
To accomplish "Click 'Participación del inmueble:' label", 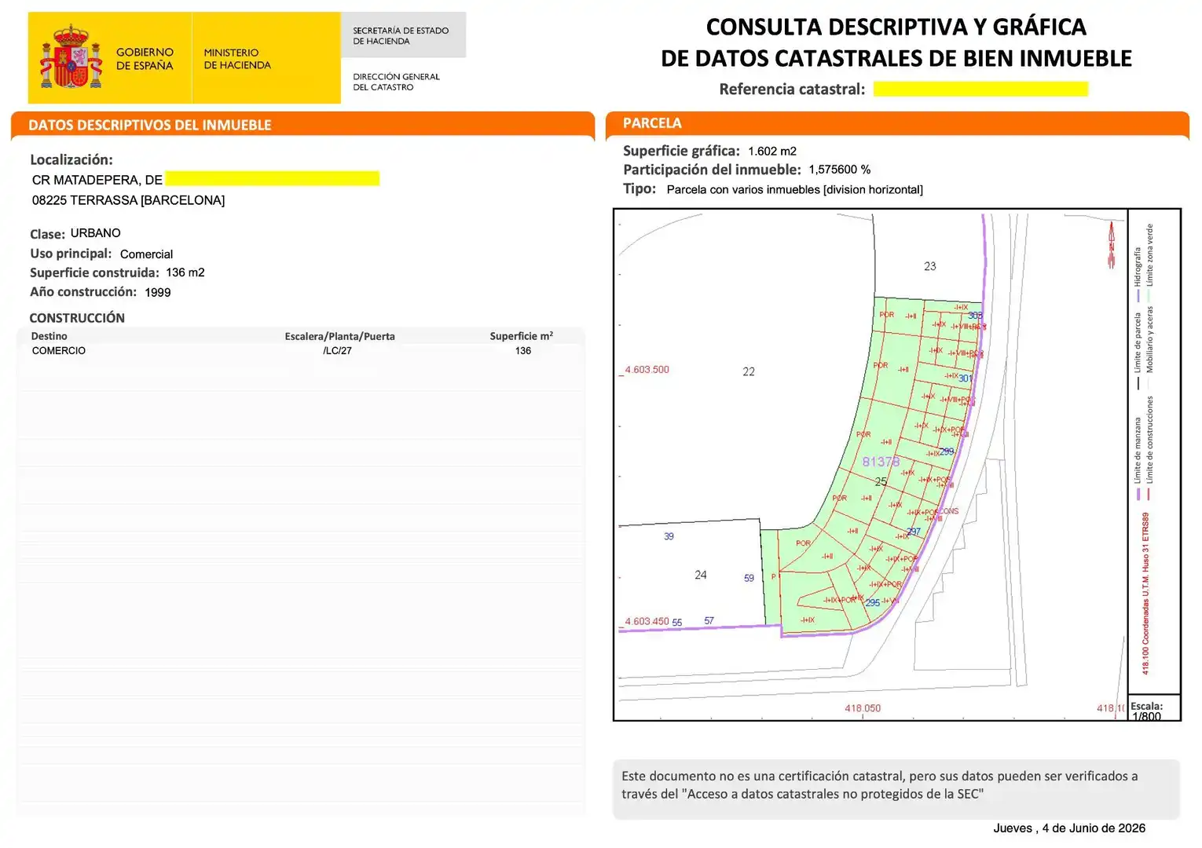I will pos(712,170).
